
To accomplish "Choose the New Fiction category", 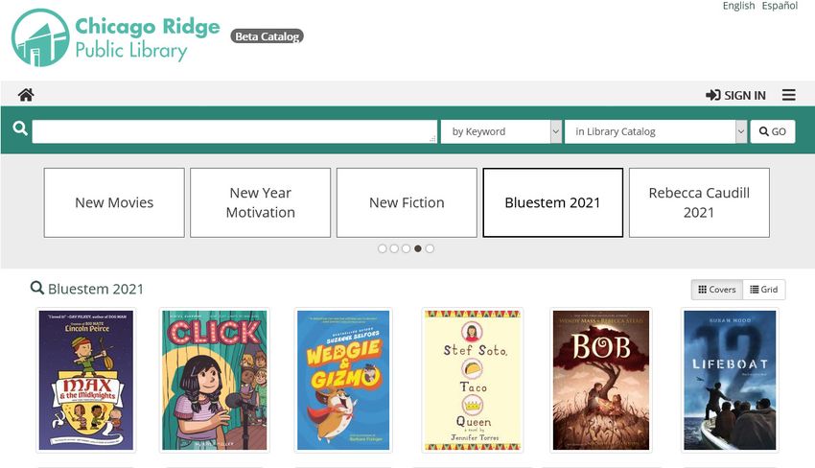I will coord(407,202).
